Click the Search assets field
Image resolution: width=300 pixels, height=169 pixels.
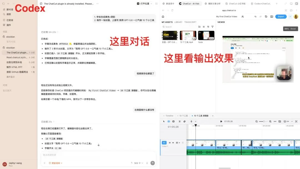click(179, 27)
